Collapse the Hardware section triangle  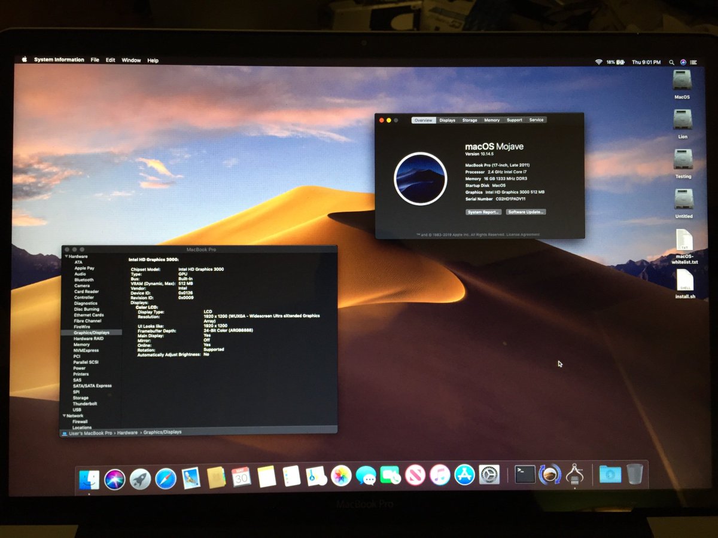click(66, 256)
